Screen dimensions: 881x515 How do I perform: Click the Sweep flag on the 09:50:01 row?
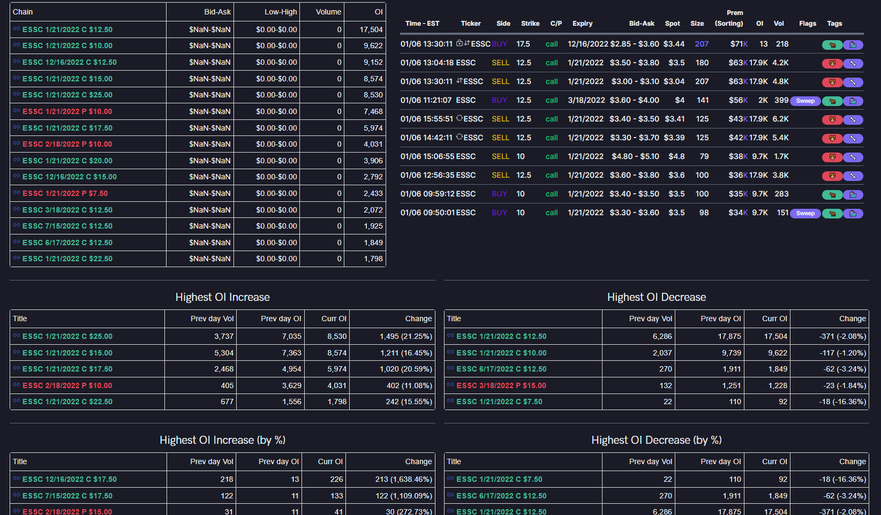(x=805, y=214)
